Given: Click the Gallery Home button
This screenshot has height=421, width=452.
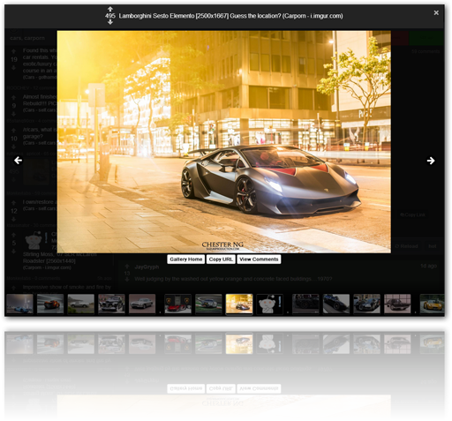Looking at the screenshot, I should tap(186, 259).
